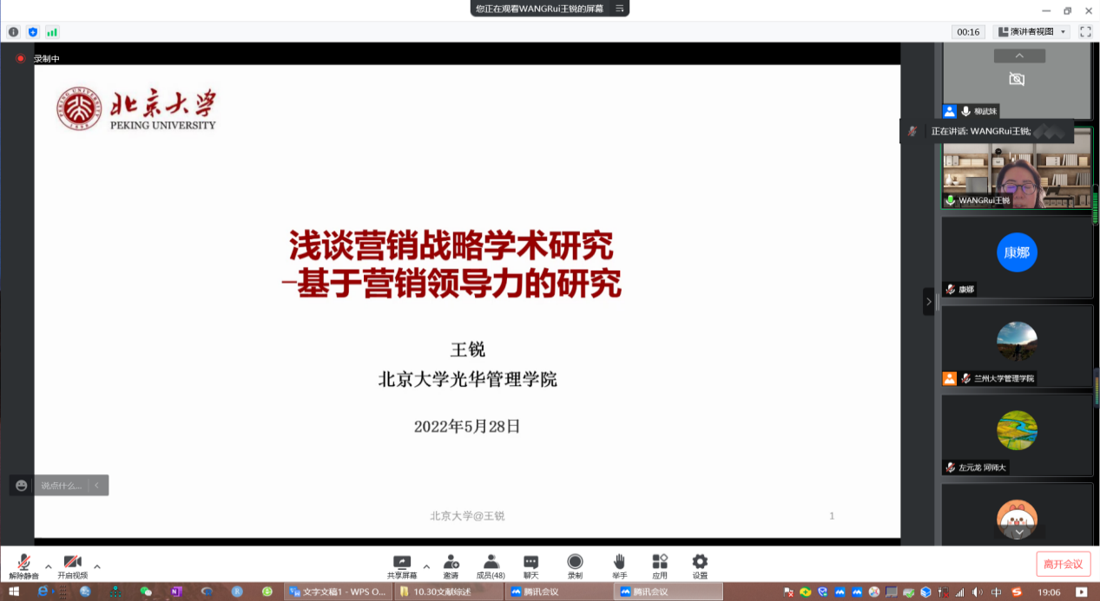Expand audio options arrow beside 解除静音
This screenshot has width=1100, height=601.
pyautogui.click(x=49, y=566)
